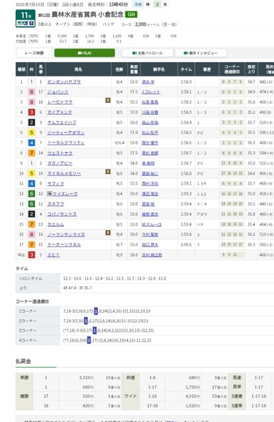Open horse コパノサントス page
The height and width of the screenshot is (422, 274).
[61, 214]
